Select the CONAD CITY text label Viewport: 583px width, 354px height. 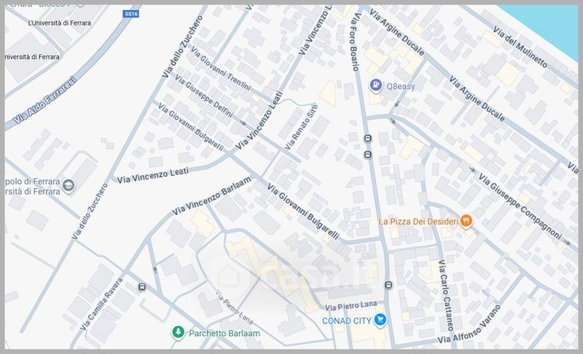347,320
